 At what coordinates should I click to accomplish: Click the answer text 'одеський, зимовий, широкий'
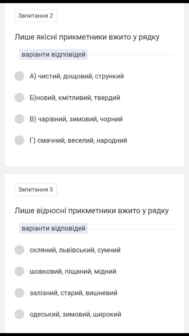[x=76, y=314]
